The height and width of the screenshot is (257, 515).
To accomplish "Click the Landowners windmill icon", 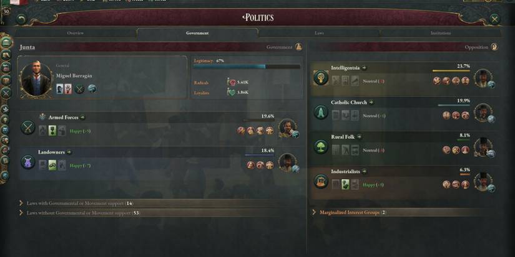I will pos(28,162).
